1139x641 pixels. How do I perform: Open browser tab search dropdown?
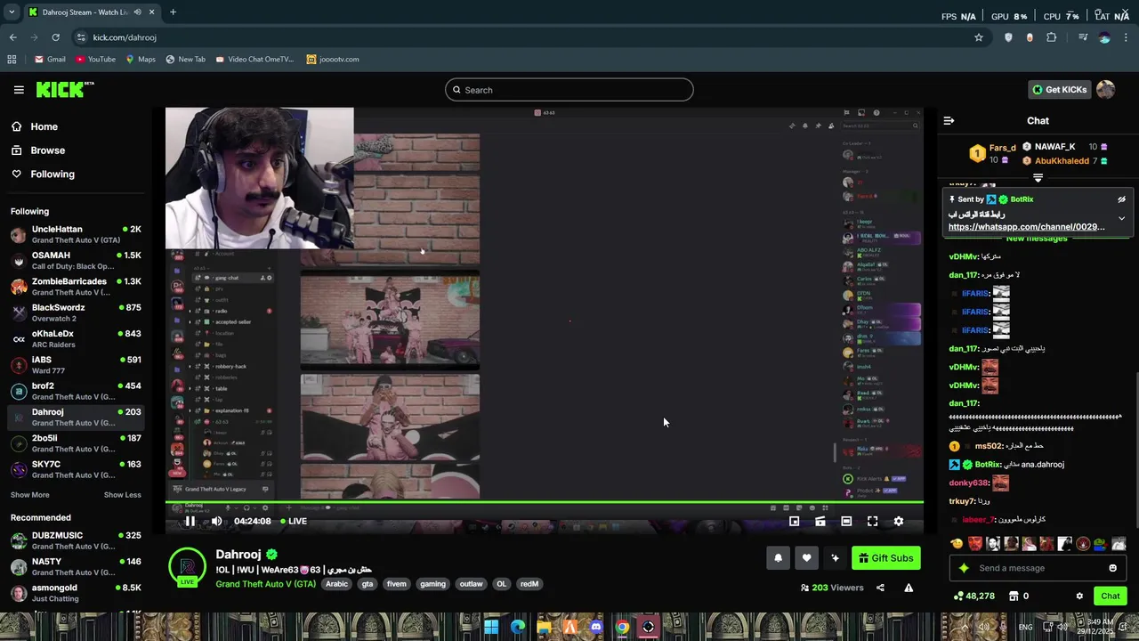(x=12, y=12)
